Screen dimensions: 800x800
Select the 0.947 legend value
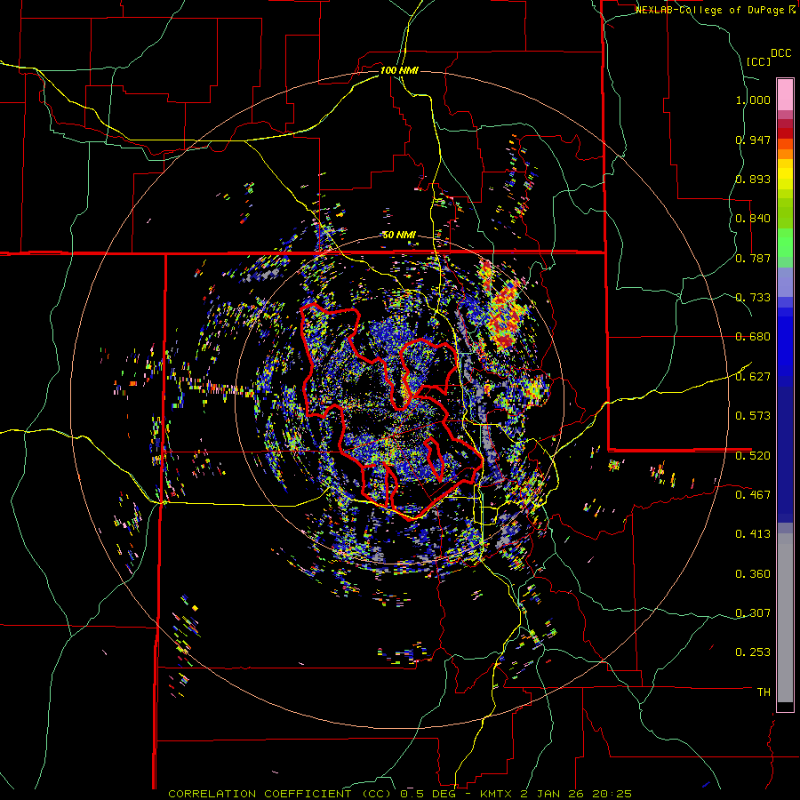pos(753,140)
